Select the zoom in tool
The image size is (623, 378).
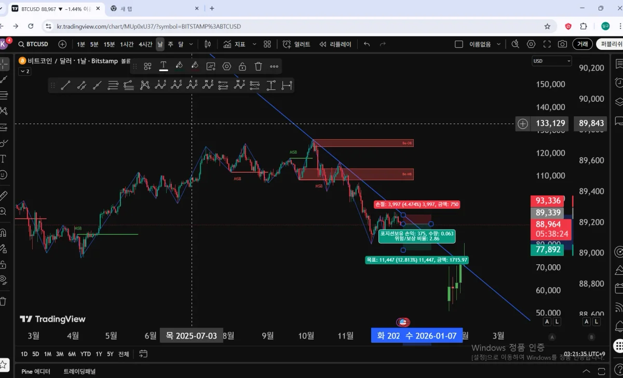(x=4, y=211)
